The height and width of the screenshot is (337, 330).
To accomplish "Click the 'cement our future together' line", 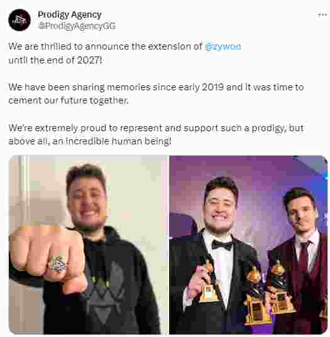I will [x=69, y=100].
